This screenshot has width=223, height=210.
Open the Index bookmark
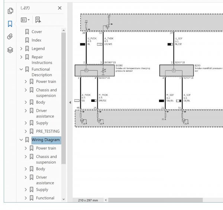(x=36, y=40)
